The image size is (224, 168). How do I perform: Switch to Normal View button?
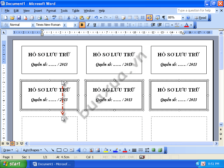3,143
